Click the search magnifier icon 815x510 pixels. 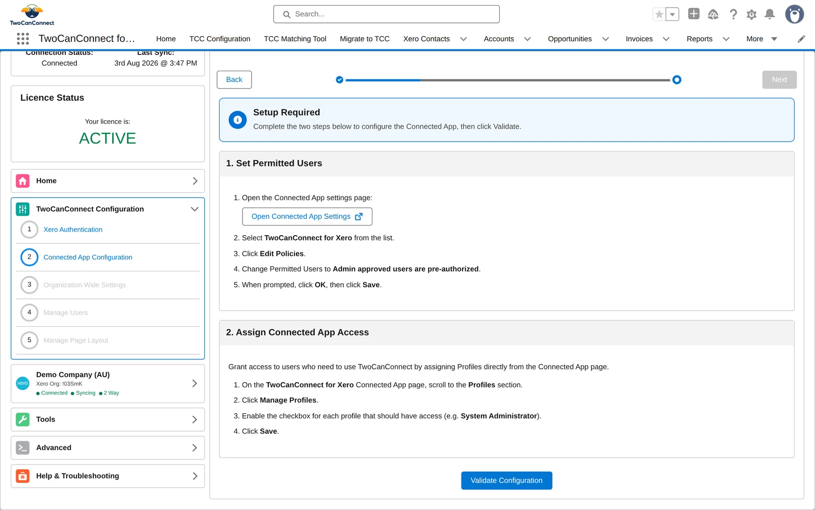pyautogui.click(x=287, y=14)
